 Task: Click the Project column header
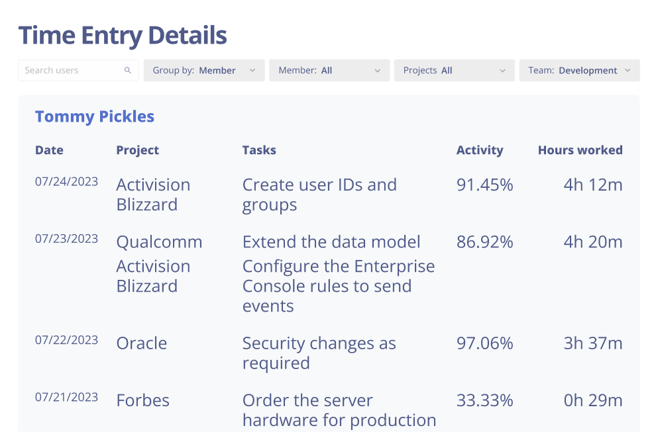click(137, 150)
